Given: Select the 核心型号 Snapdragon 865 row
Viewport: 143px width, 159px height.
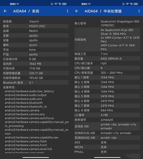Looking at the screenshot, I should tap(107, 23).
